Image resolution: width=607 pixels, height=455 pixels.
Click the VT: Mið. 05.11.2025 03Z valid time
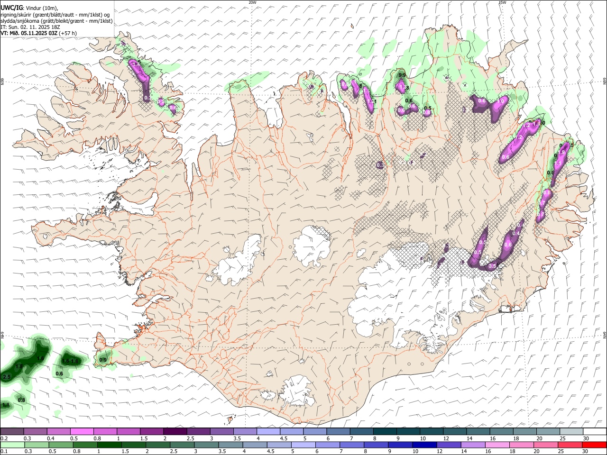[29, 33]
